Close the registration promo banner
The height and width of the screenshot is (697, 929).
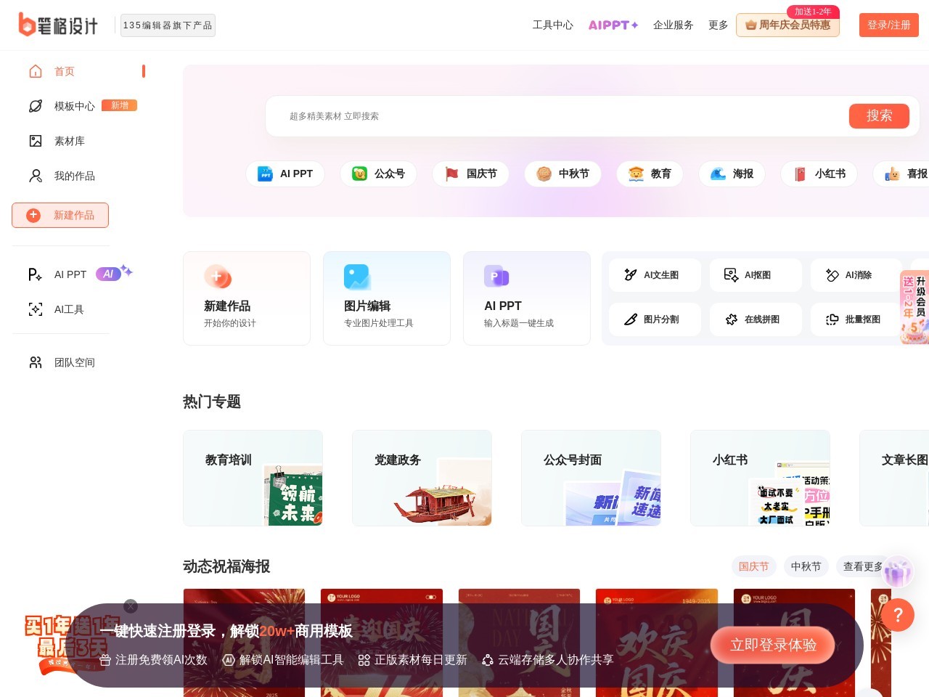tap(131, 606)
